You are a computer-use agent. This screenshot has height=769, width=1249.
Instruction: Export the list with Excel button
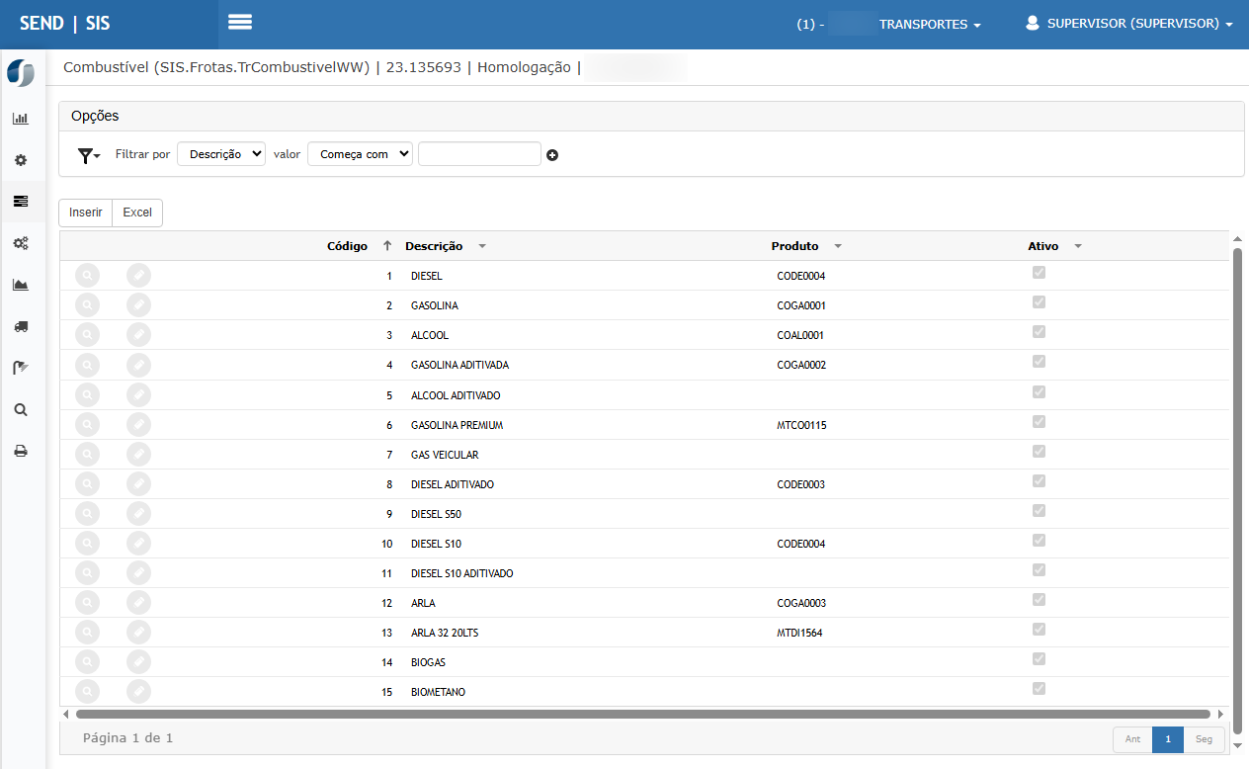[x=137, y=213]
